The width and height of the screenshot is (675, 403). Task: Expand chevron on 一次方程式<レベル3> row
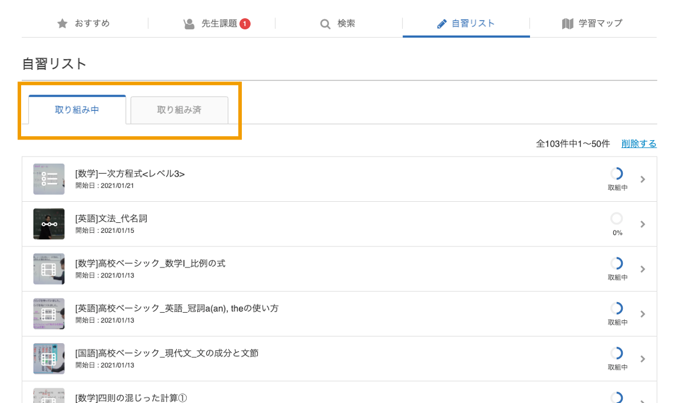tap(643, 180)
